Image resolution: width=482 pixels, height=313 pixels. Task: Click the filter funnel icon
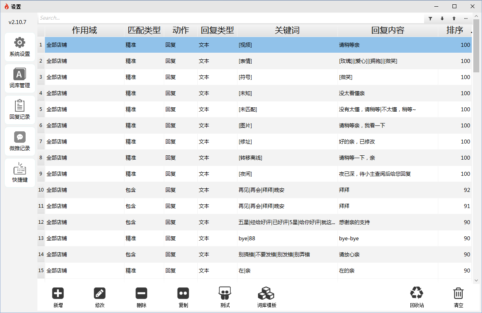[x=430, y=18]
